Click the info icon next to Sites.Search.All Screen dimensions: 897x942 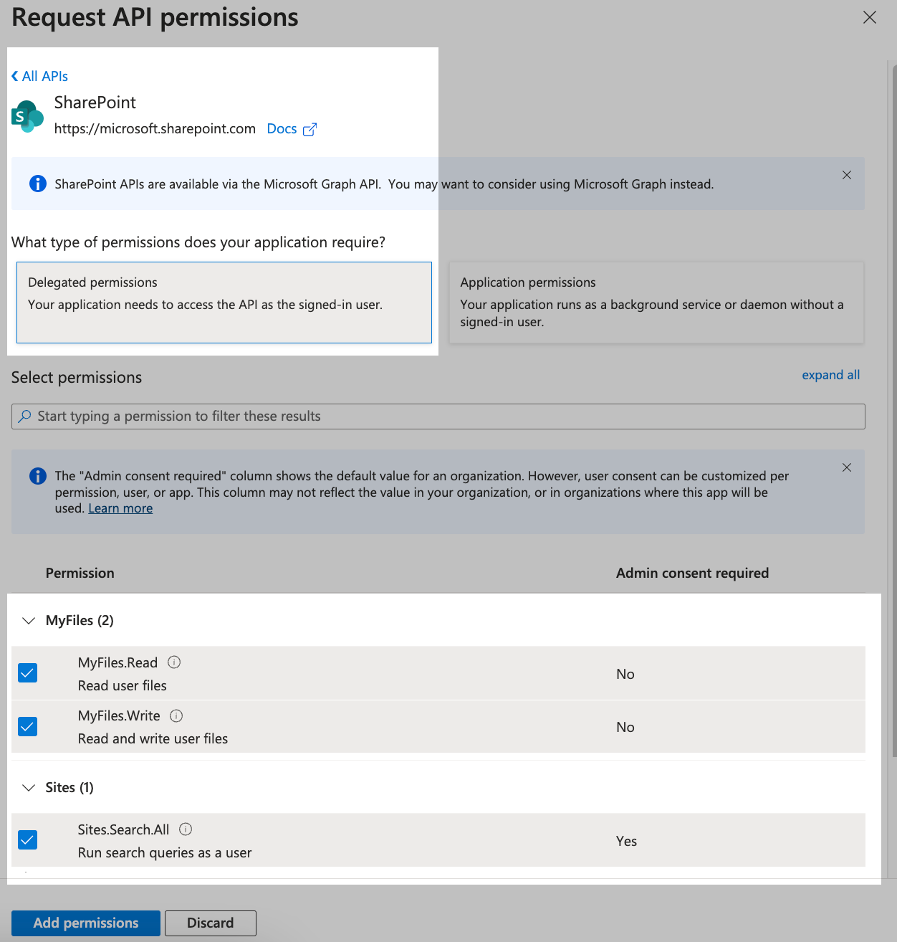[x=186, y=829]
